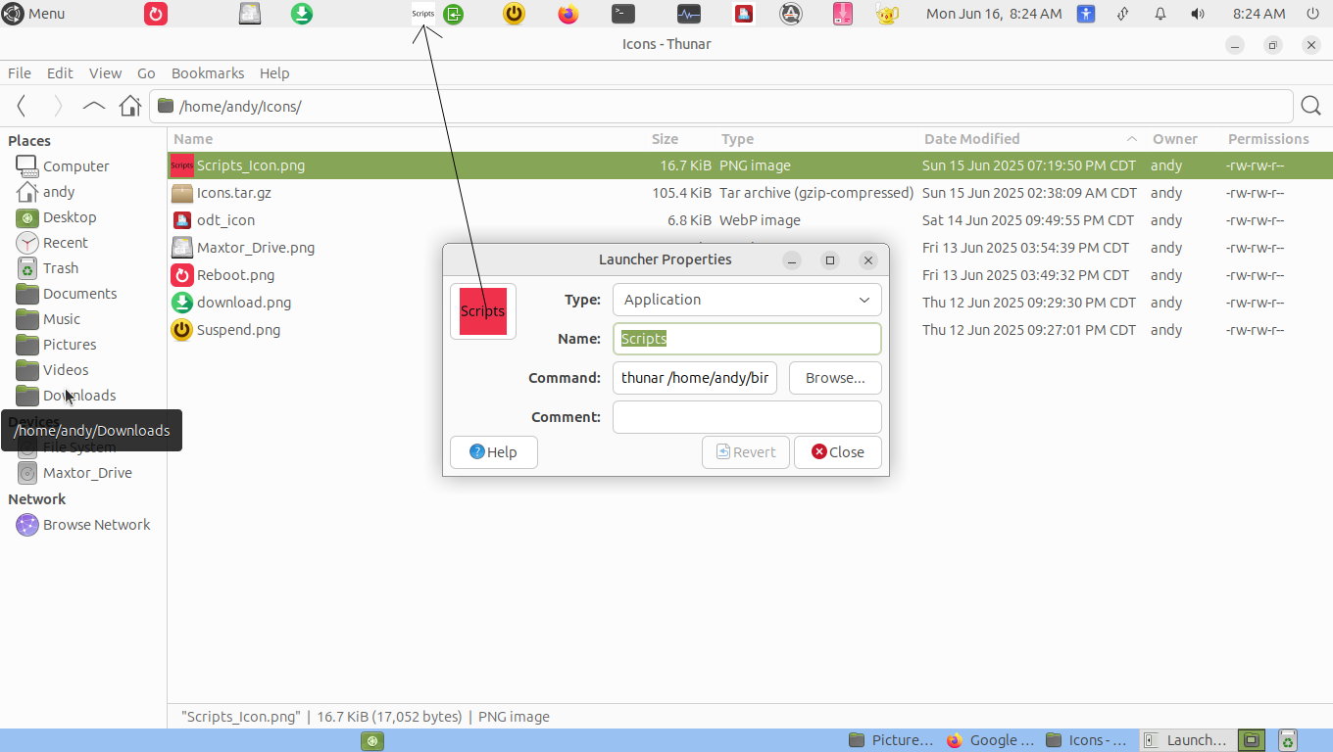The height and width of the screenshot is (752, 1333).
Task: Select the Suspend.png file icon
Action: pos(181,330)
